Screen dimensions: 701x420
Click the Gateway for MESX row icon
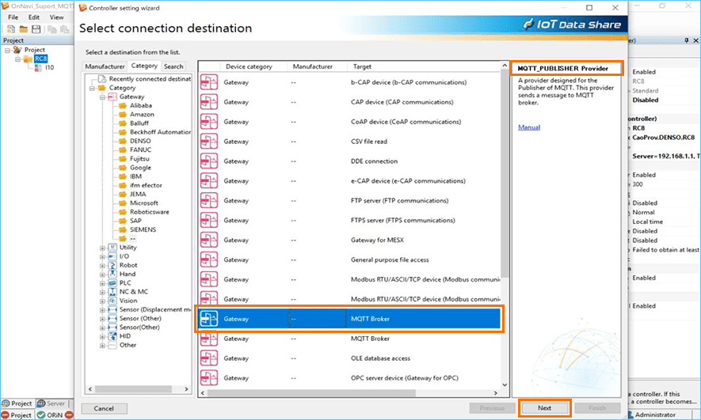click(209, 240)
